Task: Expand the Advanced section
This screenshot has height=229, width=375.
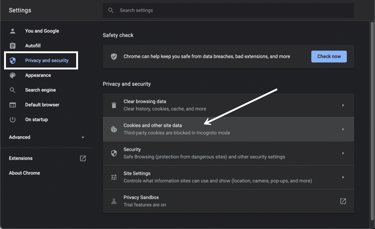Action: [x=83, y=137]
